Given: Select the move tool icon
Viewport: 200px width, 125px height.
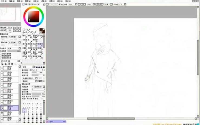Looking at the screenshot, I should (24, 32).
